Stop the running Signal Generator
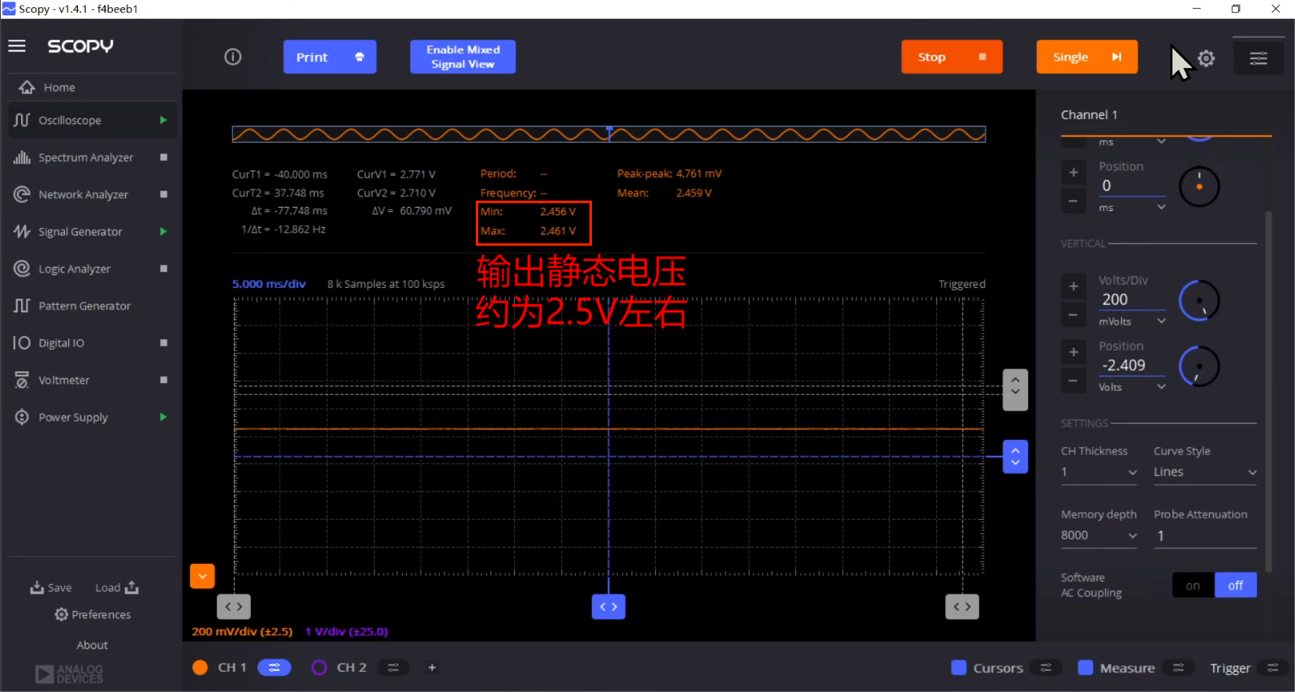 tap(163, 231)
